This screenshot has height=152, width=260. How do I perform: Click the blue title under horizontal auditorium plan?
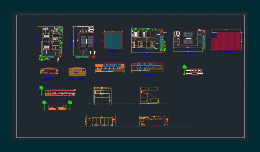point(188,53)
